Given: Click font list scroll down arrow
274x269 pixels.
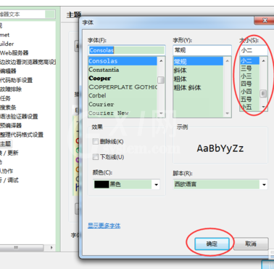Looking at the screenshot, I should (161, 113).
